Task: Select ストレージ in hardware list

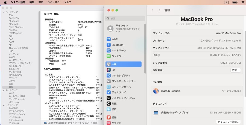Action: click(14, 69)
